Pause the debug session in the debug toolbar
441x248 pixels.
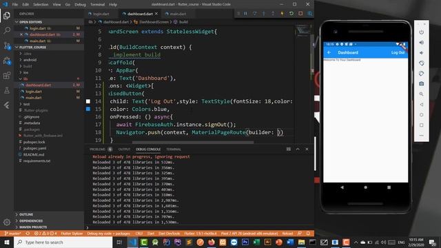click(245, 14)
